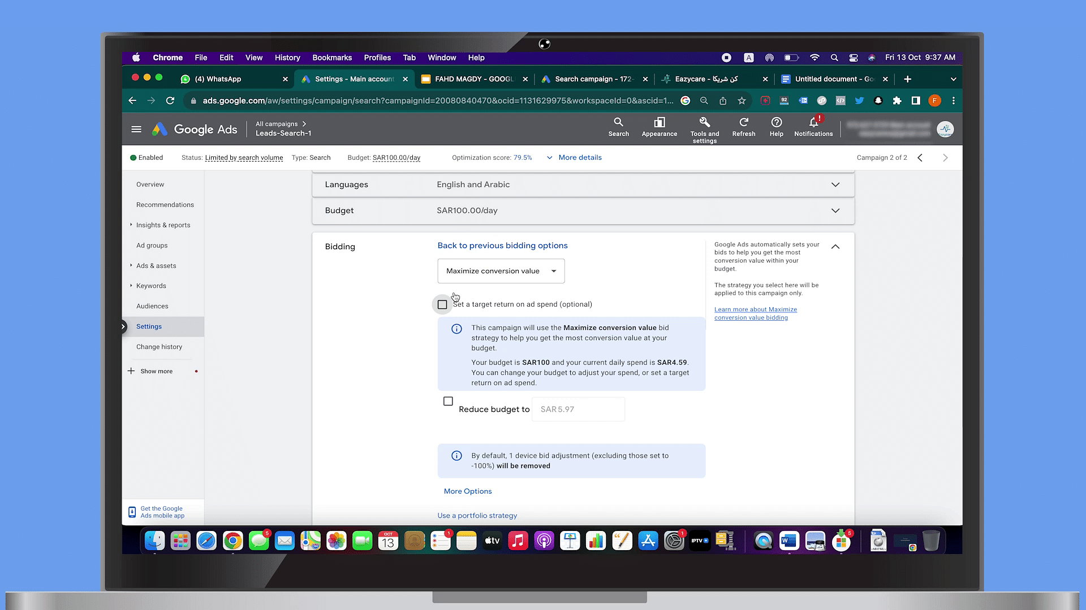Image resolution: width=1086 pixels, height=610 pixels.
Task: Expand Keywords in sidebar
Action: 131,286
